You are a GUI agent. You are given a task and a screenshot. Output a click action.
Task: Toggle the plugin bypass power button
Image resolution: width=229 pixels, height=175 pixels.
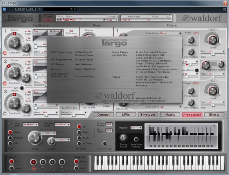pos(5,9)
